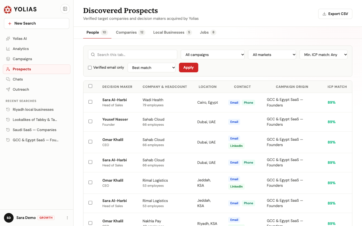Image resolution: width=362 pixels, height=226 pixels.
Task: Click the Yolias AI sparkle icon
Action: [8, 39]
